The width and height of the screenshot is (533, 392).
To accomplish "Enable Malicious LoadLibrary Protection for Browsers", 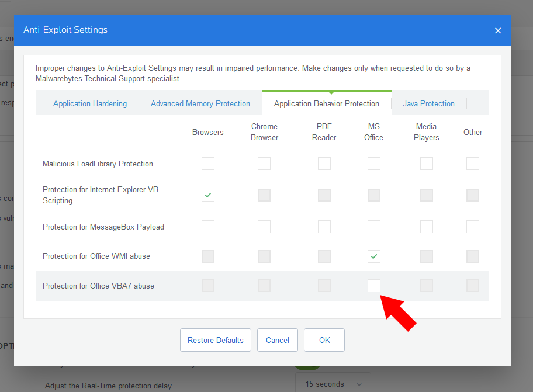I will point(208,164).
